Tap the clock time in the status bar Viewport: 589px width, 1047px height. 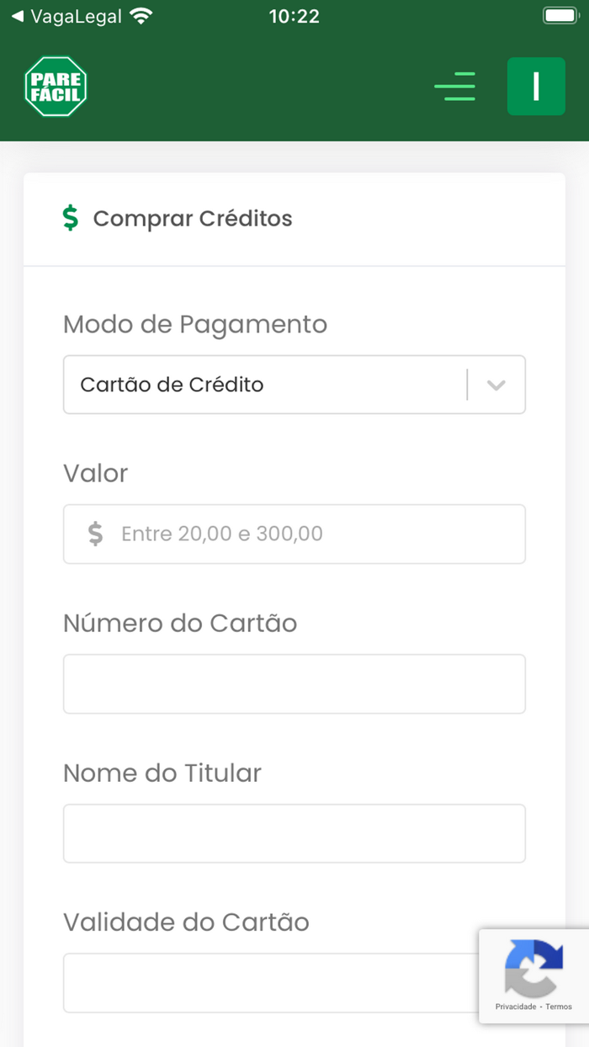tap(294, 15)
